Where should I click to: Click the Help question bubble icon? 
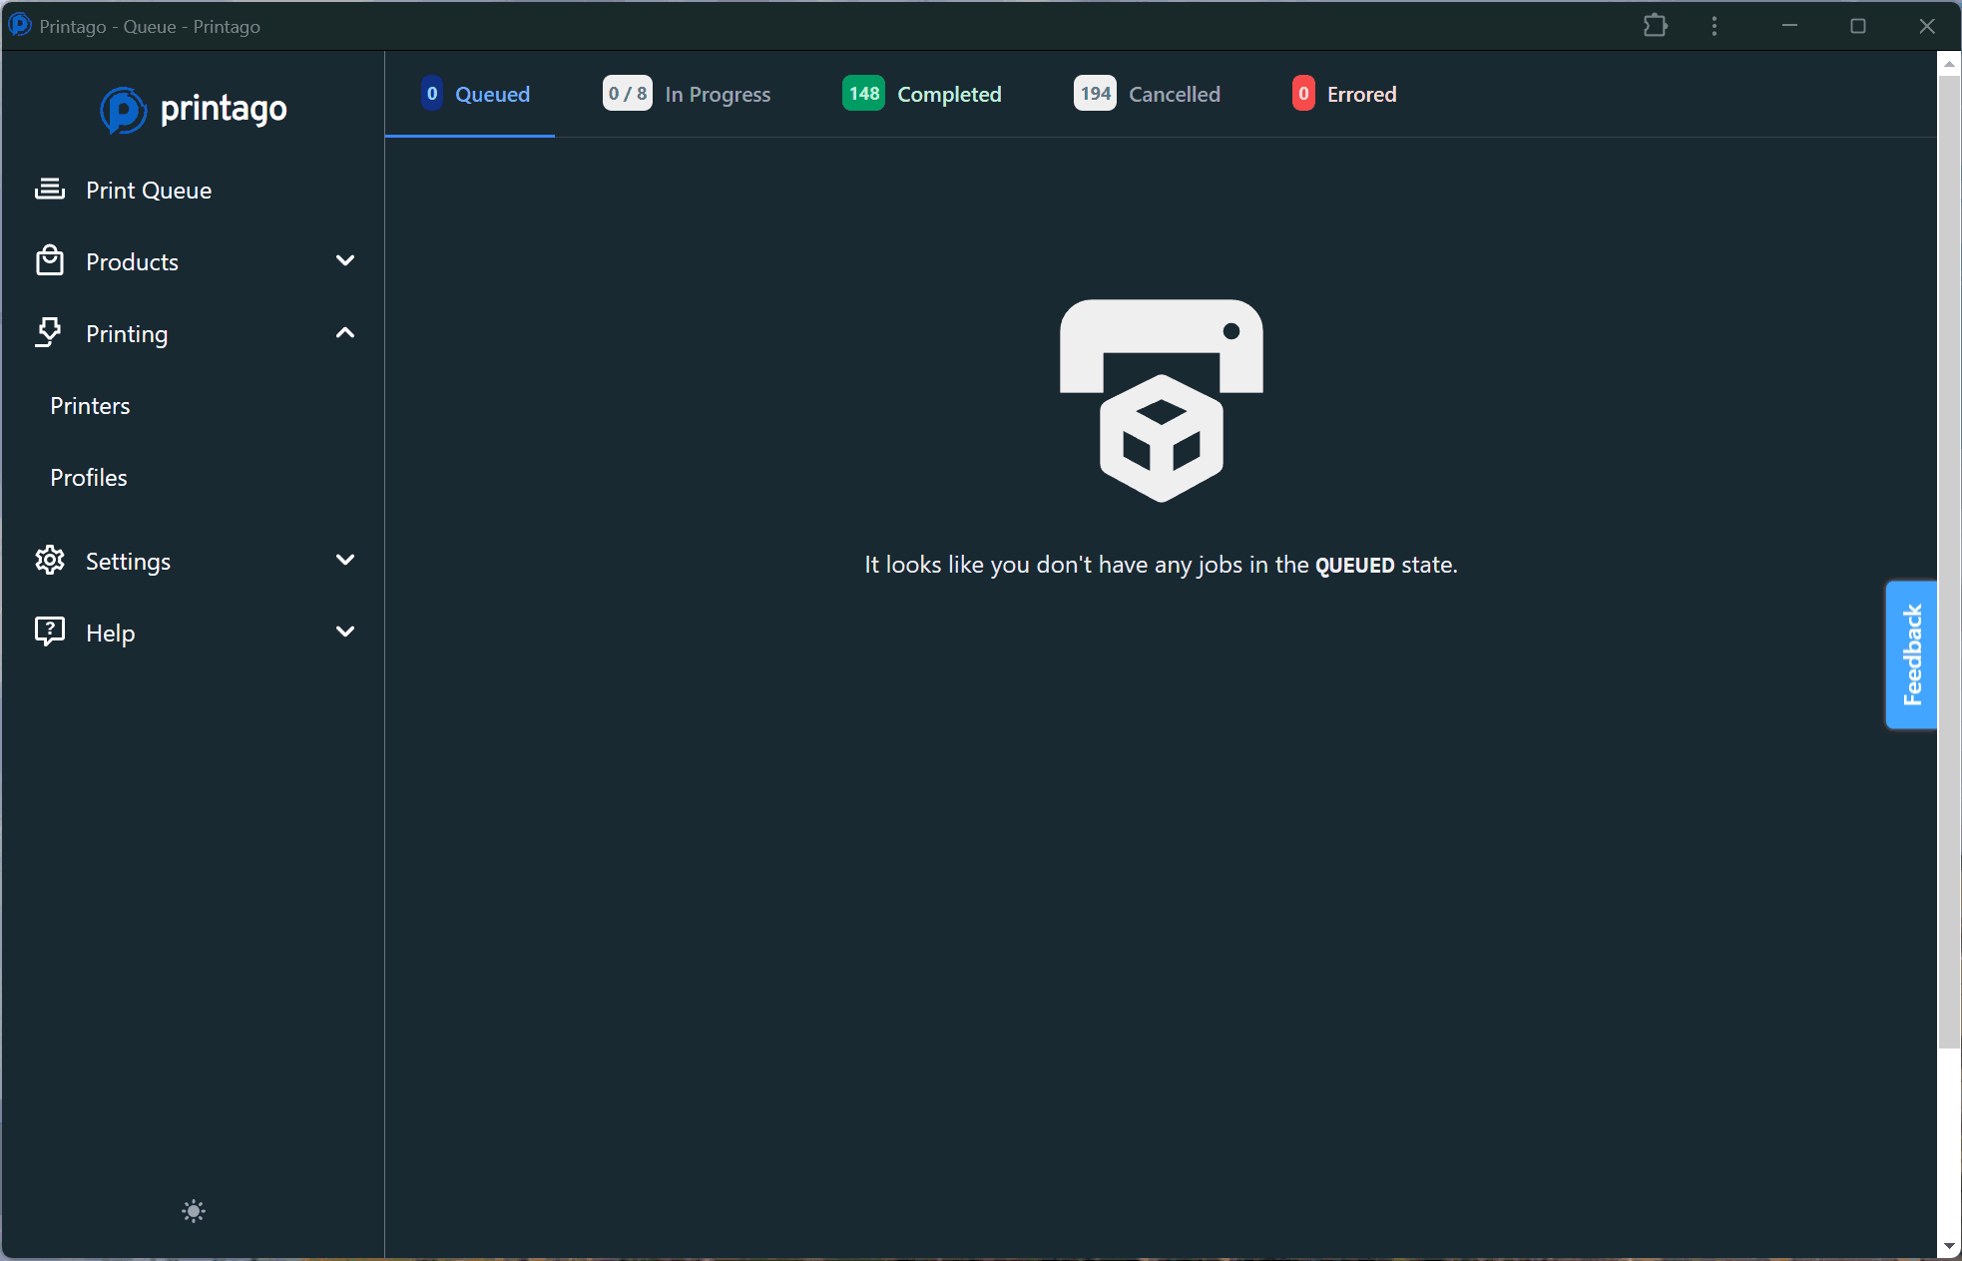pyautogui.click(x=50, y=632)
